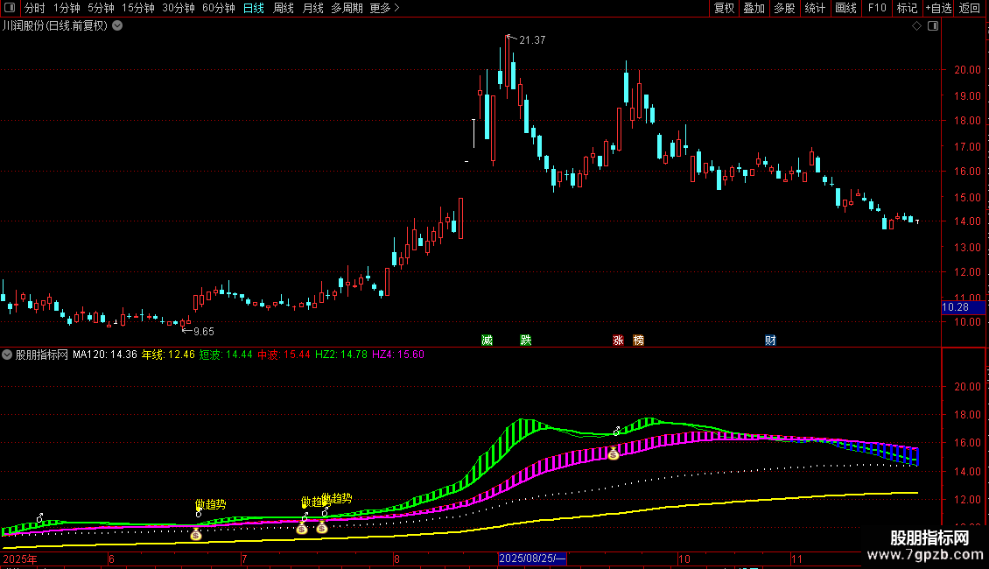Click the 返回 back button
989x569 pixels.
(970, 8)
